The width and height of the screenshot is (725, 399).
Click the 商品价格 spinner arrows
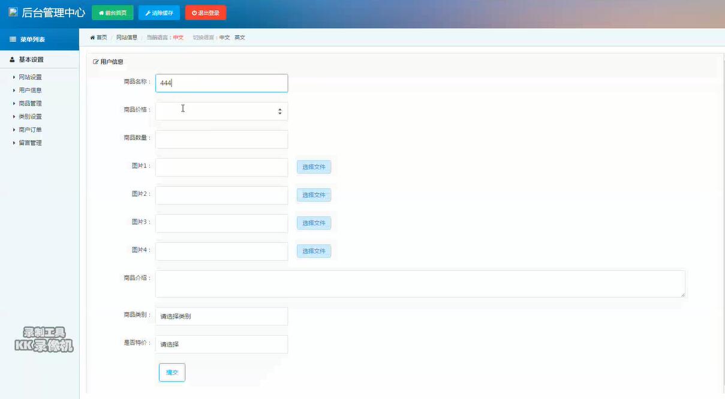280,111
